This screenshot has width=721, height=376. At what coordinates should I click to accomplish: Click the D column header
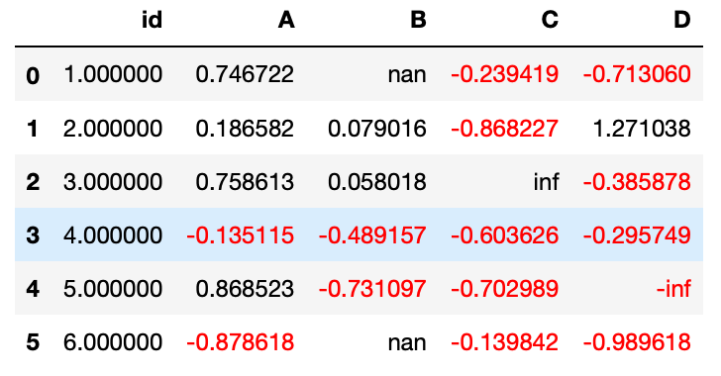click(x=682, y=20)
